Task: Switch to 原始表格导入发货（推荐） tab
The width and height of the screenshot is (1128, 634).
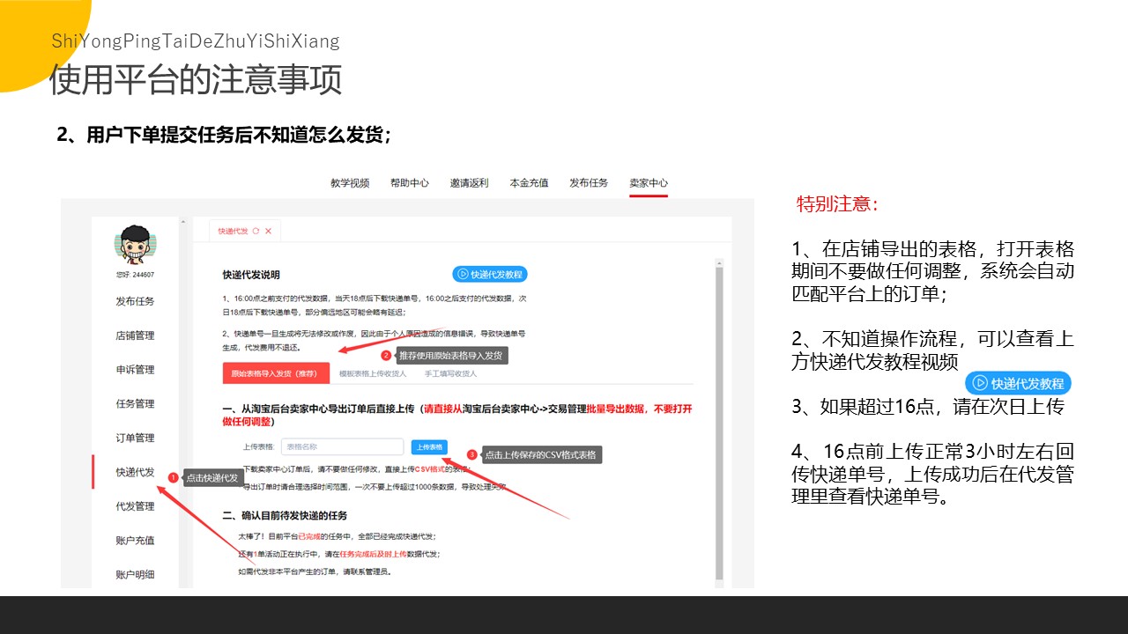Action: [x=276, y=373]
